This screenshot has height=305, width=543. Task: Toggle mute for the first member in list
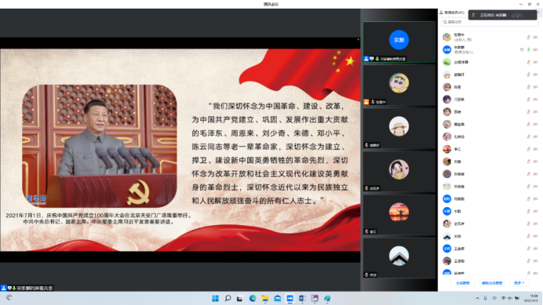click(x=528, y=38)
